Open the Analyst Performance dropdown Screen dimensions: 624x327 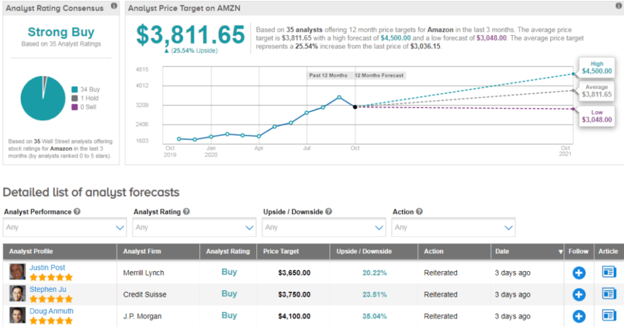[x=64, y=228]
